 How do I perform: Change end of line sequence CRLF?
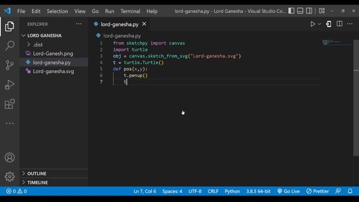coord(213,191)
